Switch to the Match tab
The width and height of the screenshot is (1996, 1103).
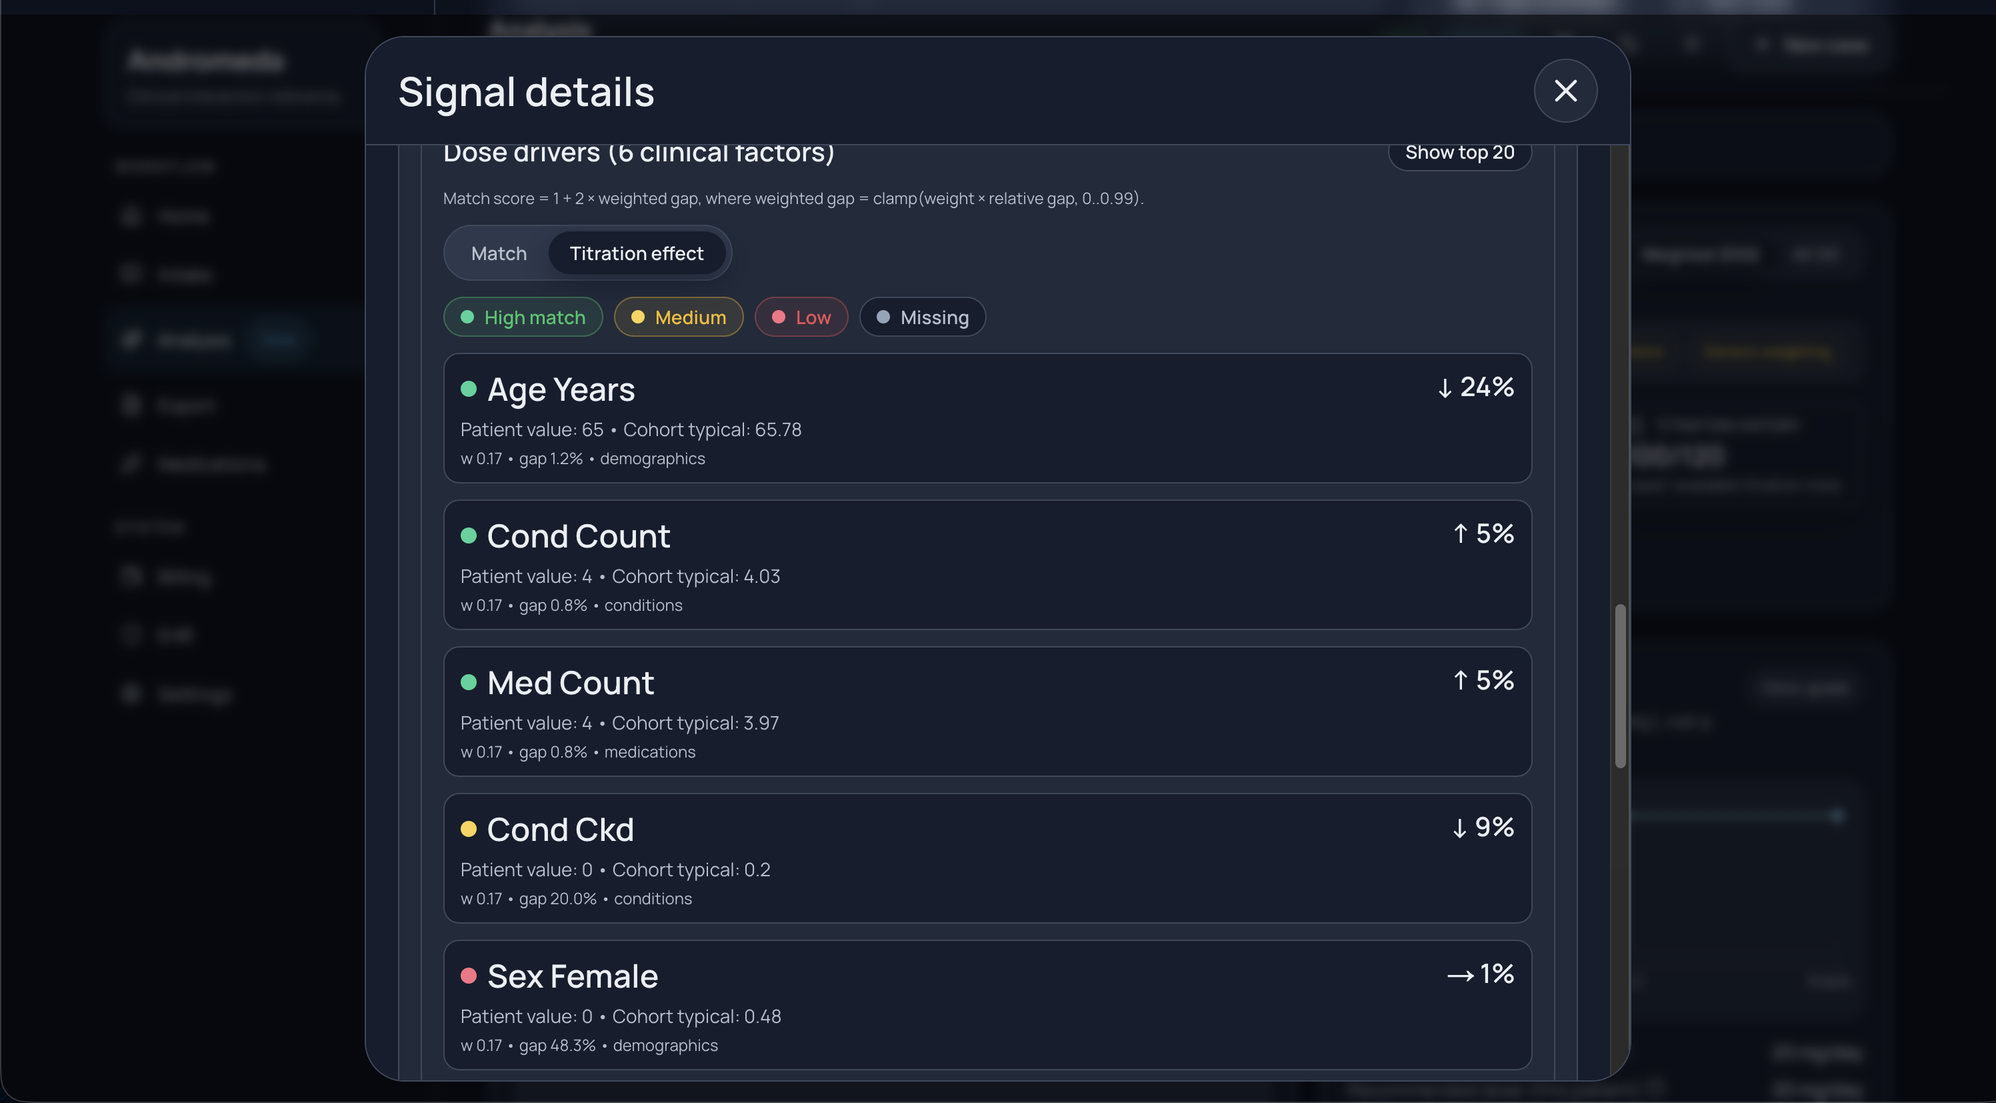point(498,253)
